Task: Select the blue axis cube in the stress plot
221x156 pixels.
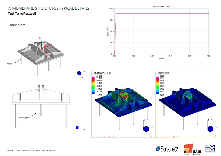Action: coord(147,129)
